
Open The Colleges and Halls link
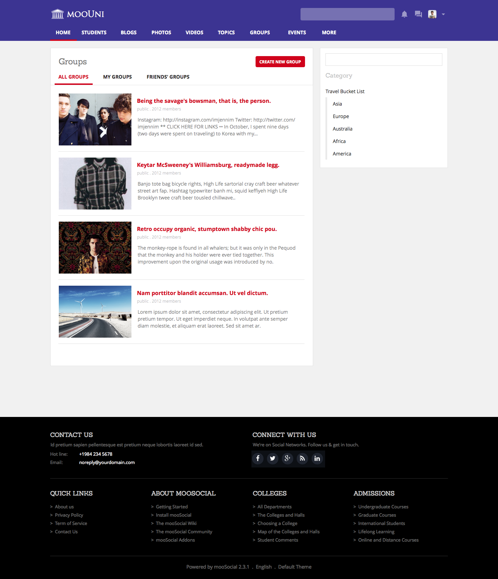click(x=281, y=515)
